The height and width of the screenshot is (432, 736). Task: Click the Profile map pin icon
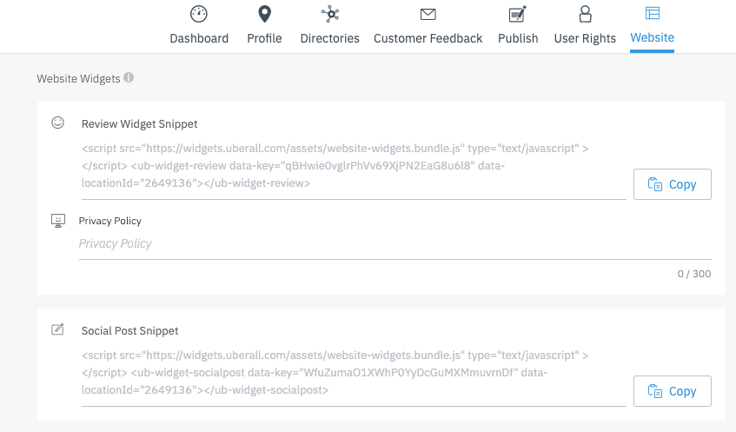pyautogui.click(x=265, y=14)
